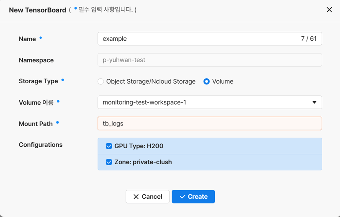The width and height of the screenshot is (340, 217).
Task: Click the 7 / 61 character counter
Action: (309, 39)
